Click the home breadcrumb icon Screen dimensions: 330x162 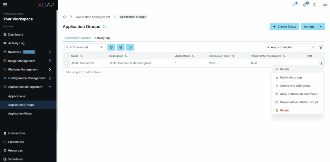click(64, 17)
